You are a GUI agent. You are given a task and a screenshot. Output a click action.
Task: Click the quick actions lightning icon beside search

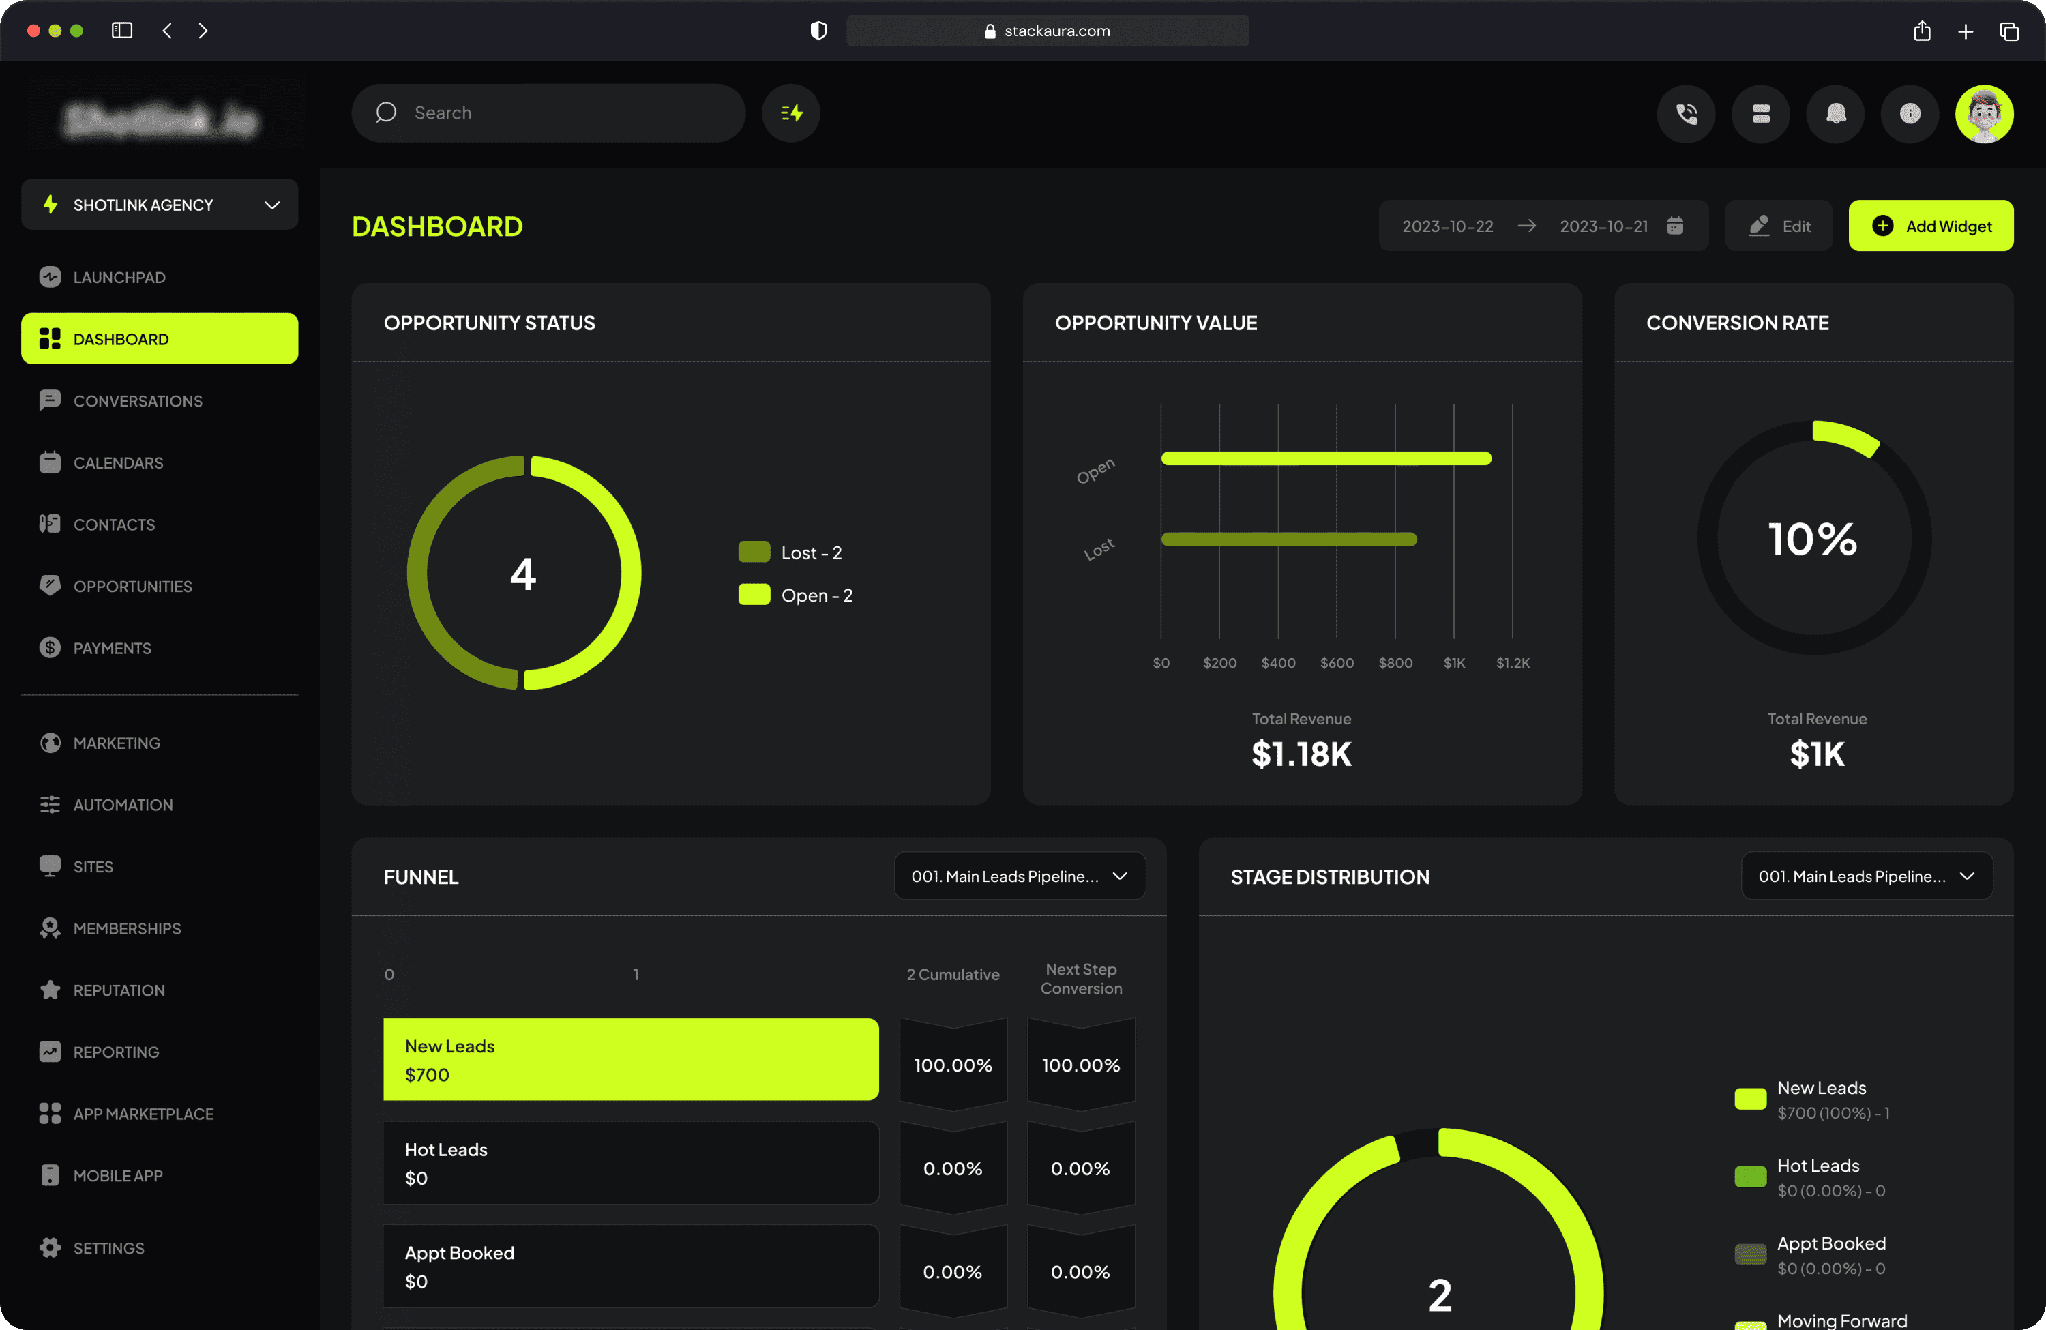pos(790,113)
